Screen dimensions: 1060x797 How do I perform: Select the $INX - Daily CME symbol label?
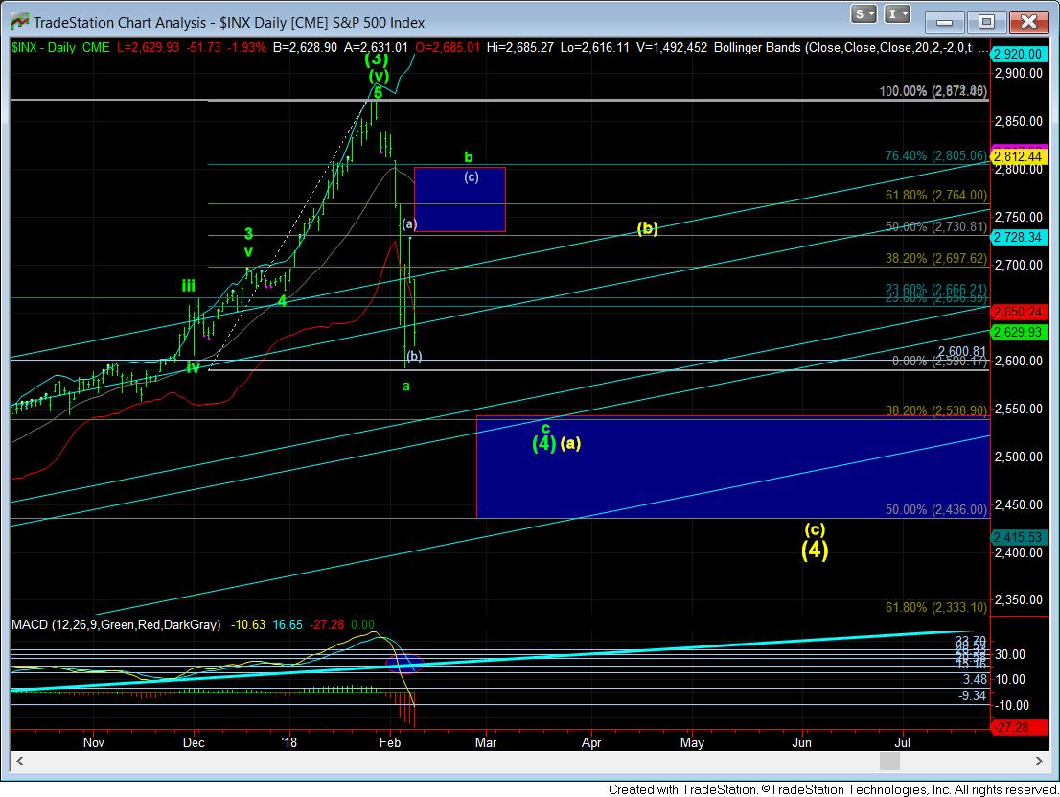[60, 47]
